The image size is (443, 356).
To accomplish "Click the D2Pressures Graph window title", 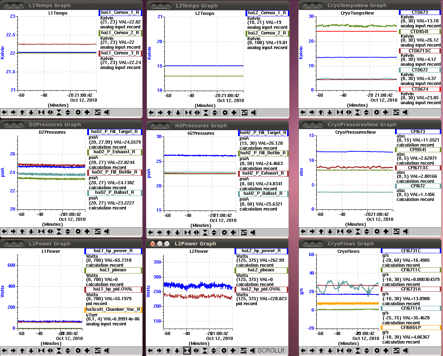I will pos(55,124).
